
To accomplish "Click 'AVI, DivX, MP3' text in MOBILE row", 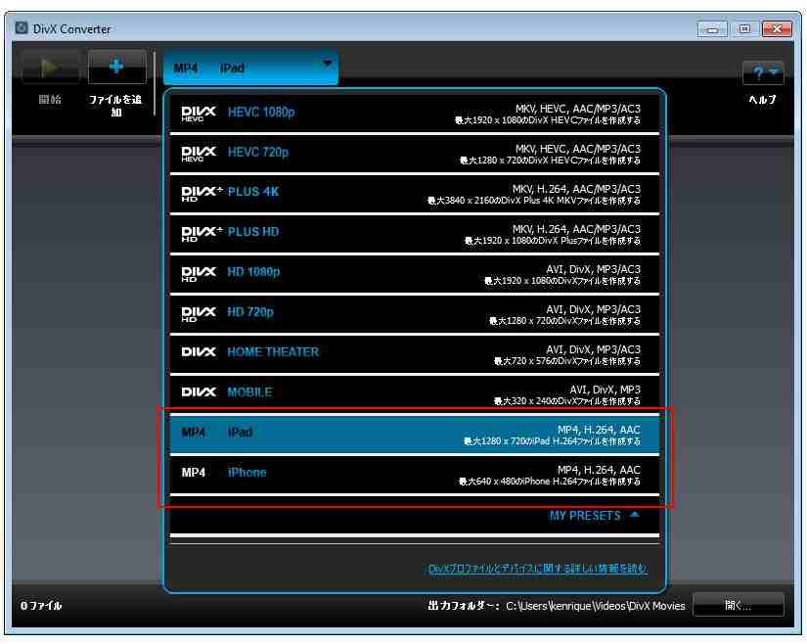I will pos(605,390).
